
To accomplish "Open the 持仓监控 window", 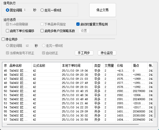I will (107, 53).
